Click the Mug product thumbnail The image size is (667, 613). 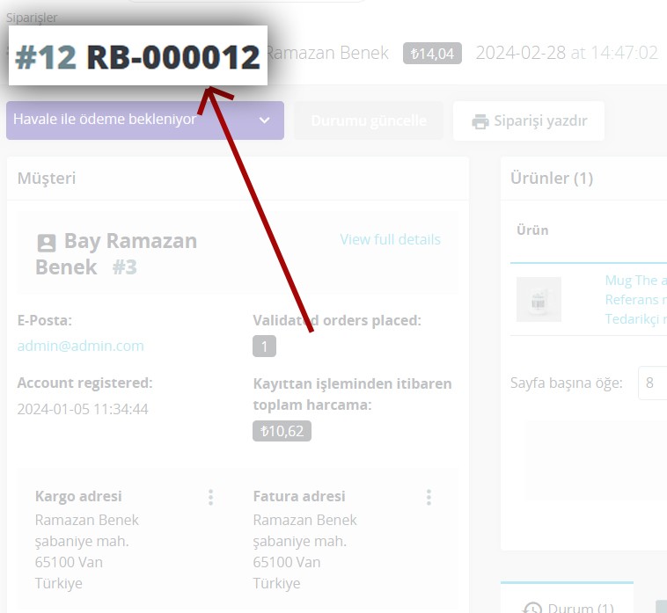coord(539,299)
